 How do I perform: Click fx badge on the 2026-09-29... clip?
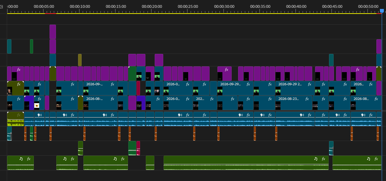tap(248, 84)
